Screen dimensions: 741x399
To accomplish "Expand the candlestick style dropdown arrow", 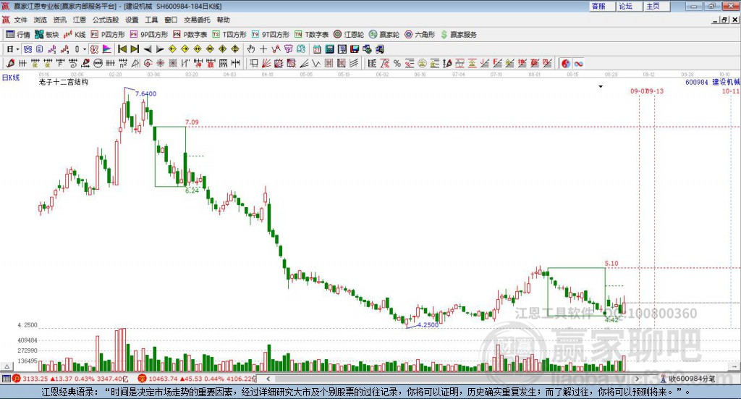I will pos(85,49).
